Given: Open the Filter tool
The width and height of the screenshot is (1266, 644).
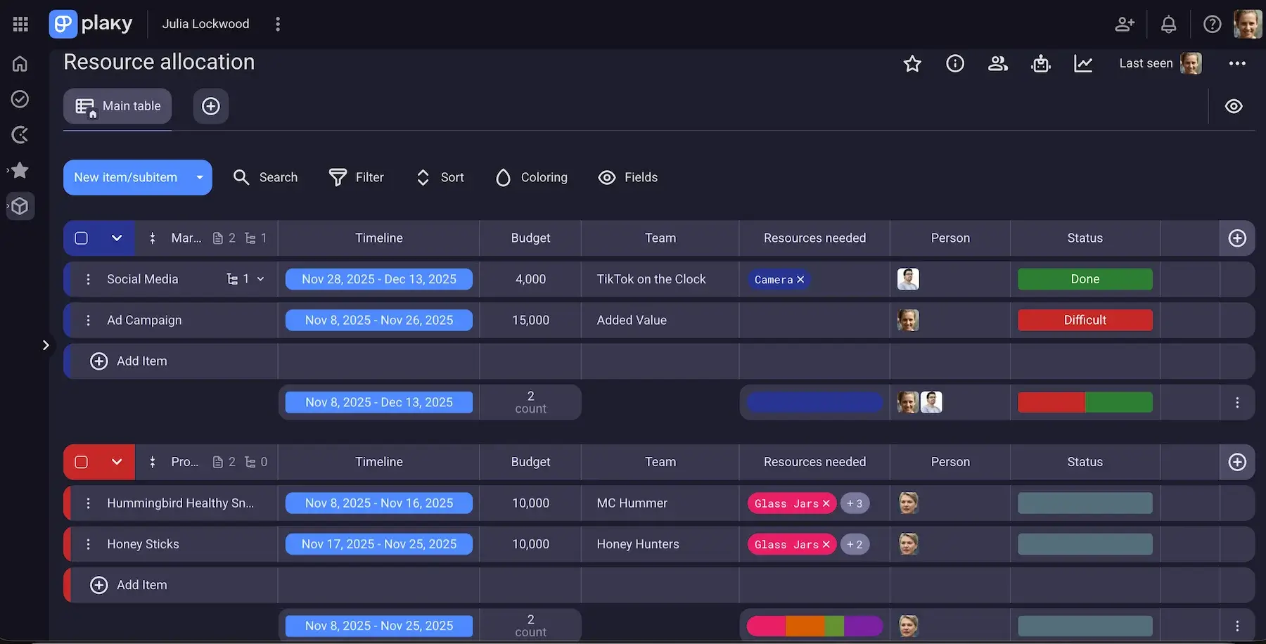Looking at the screenshot, I should 357,177.
